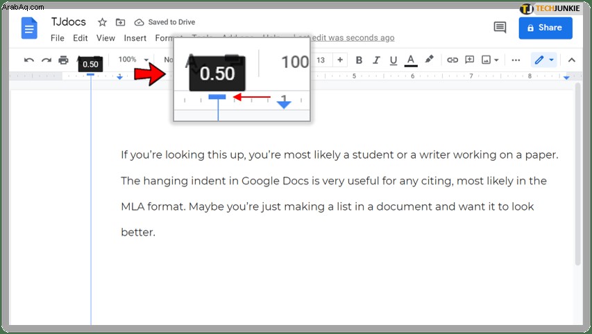592x334 pixels.
Task: Click the redo arrow icon
Action: pos(46,60)
